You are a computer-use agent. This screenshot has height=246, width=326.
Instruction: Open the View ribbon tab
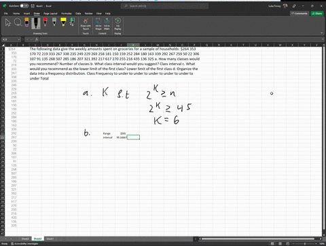[99, 14]
